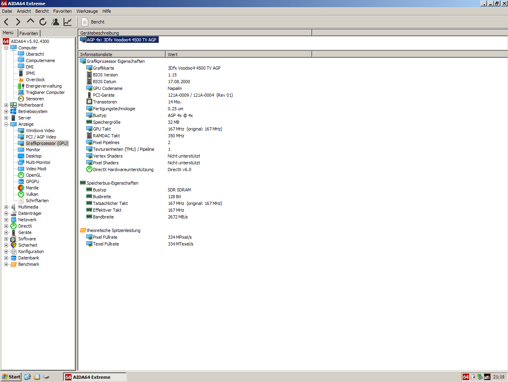Viewport: 508px width, 382px height.
Task: Select the AGP 4x: 3Dfx Voodoo4 4500 device row
Action: (119, 40)
